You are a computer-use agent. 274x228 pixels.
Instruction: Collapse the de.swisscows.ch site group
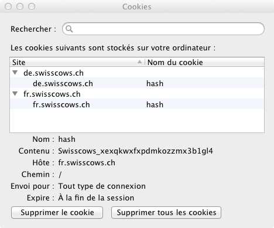15,73
